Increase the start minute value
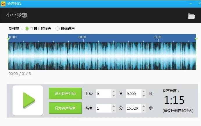This screenshot has width=201, height=126. tap(114, 92)
